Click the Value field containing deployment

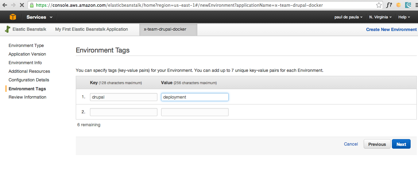pos(195,97)
